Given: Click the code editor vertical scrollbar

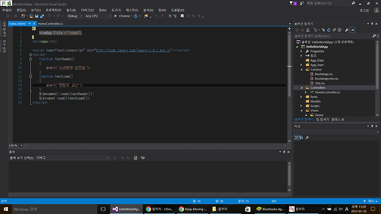Looking at the screenshot, I should coord(289,86).
